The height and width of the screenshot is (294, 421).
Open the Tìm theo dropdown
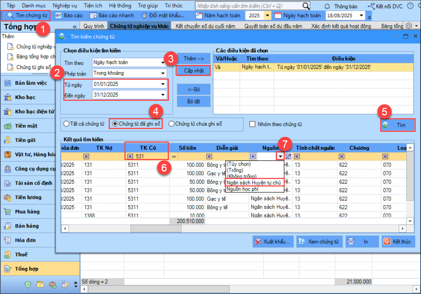coord(163,63)
